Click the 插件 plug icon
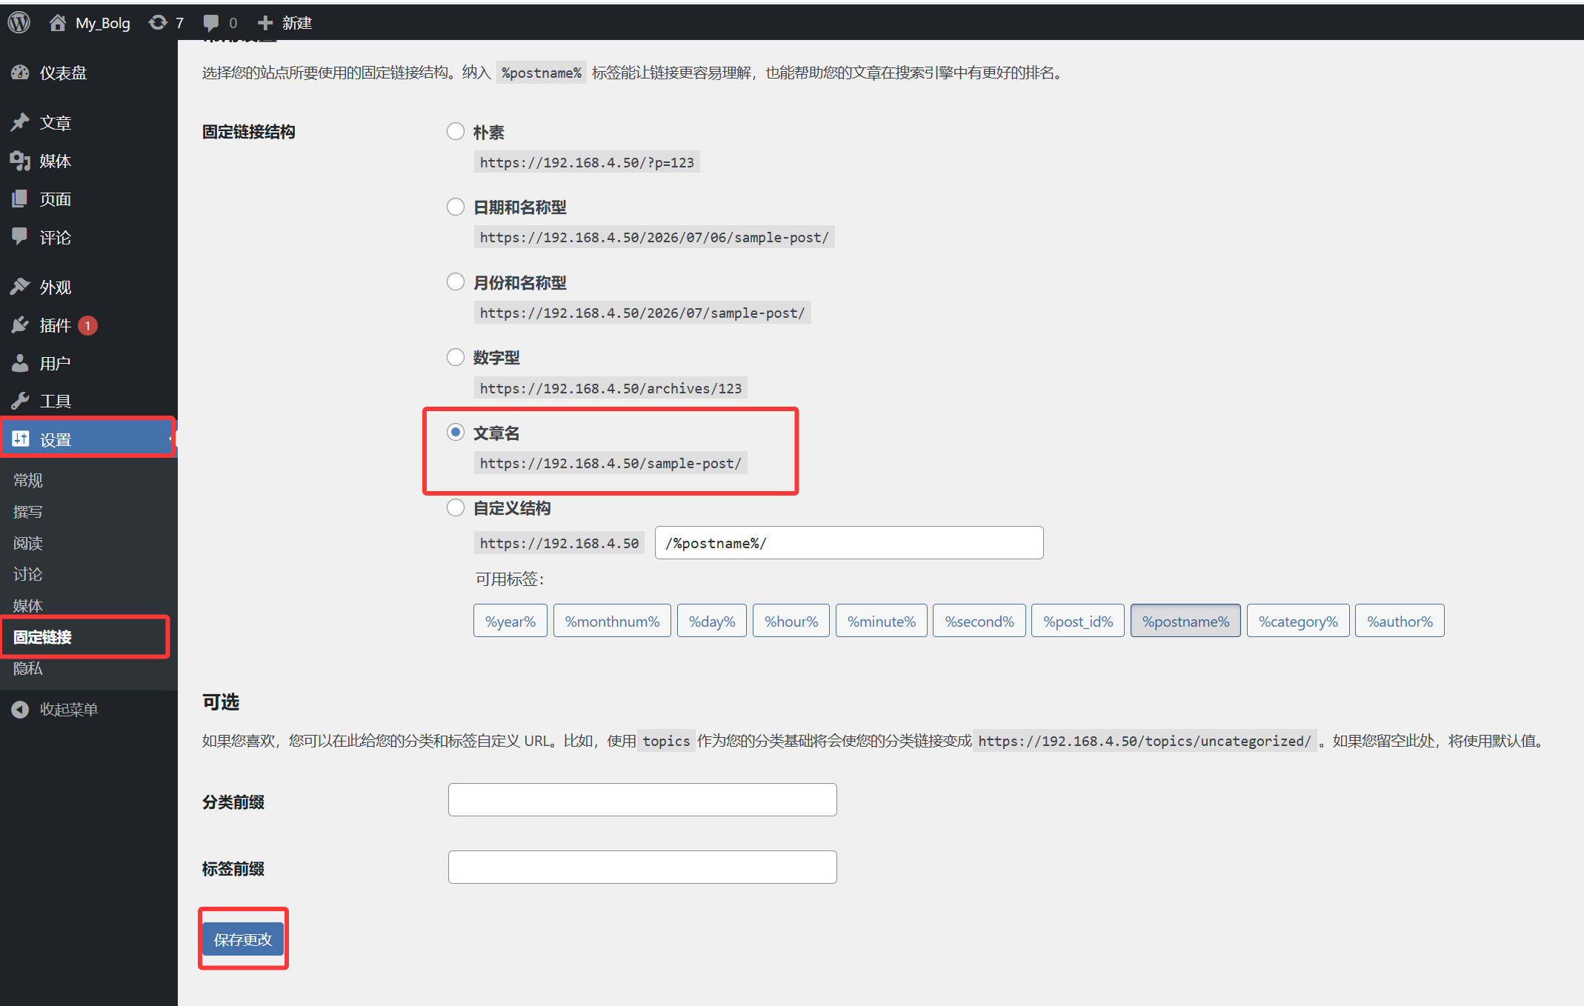 (x=21, y=325)
